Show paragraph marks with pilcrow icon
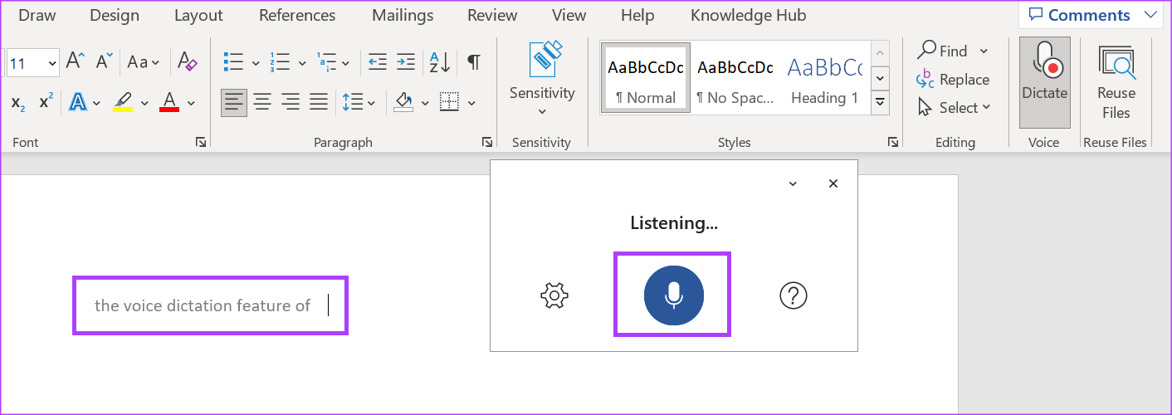The image size is (1172, 415). pos(473,61)
